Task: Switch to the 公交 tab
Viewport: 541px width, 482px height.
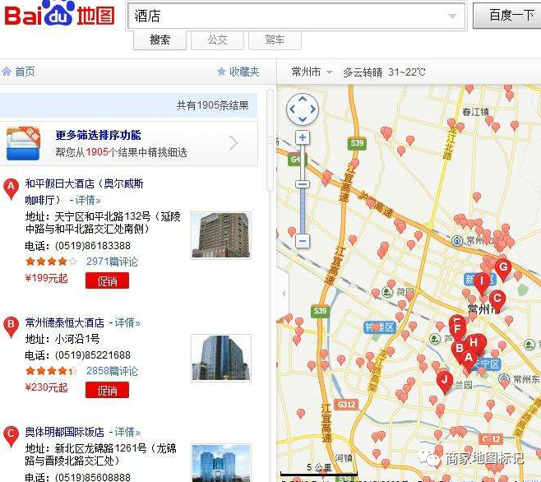Action: [x=217, y=39]
